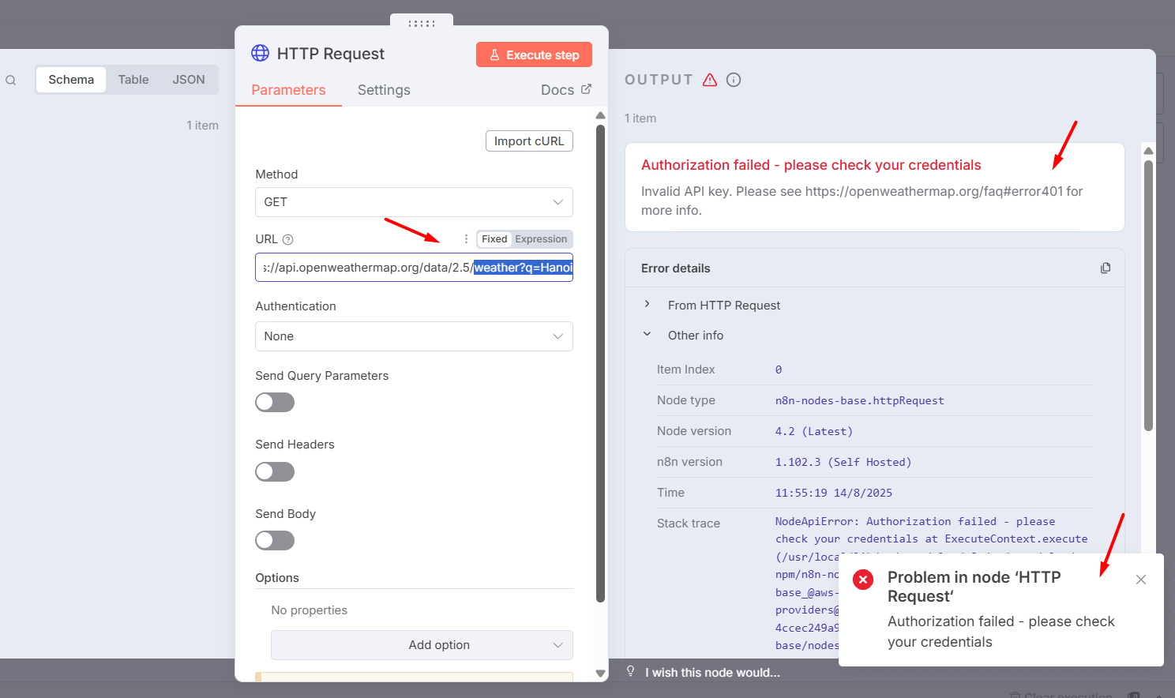
Task: Click the n8n-nodes-base.httpRequest value
Action: point(859,401)
